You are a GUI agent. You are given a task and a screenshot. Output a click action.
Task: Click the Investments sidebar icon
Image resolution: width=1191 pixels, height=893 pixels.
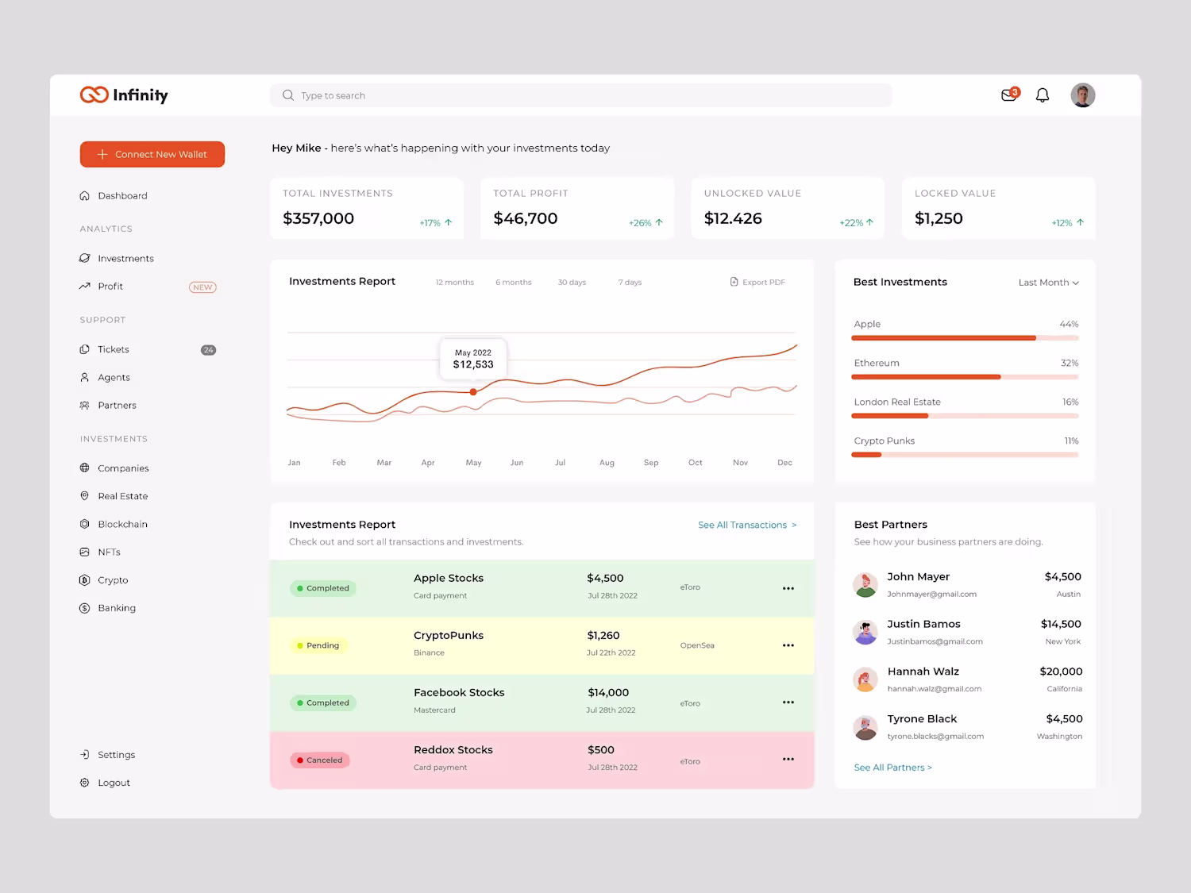click(85, 259)
